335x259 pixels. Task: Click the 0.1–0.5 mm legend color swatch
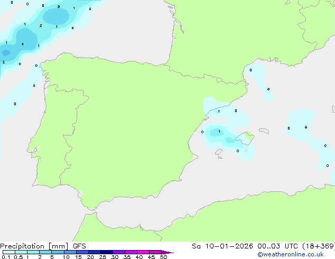[9, 252]
